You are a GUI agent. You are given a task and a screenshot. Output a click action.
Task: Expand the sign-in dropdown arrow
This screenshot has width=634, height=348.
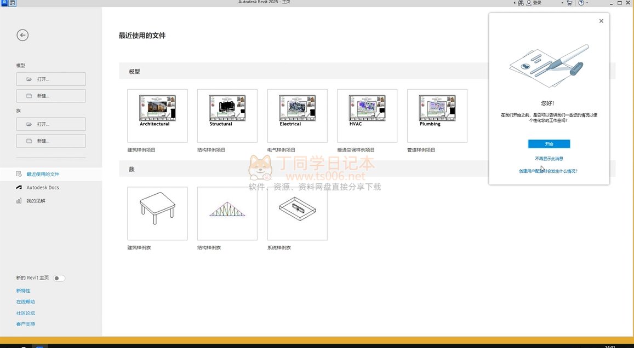[562, 3]
